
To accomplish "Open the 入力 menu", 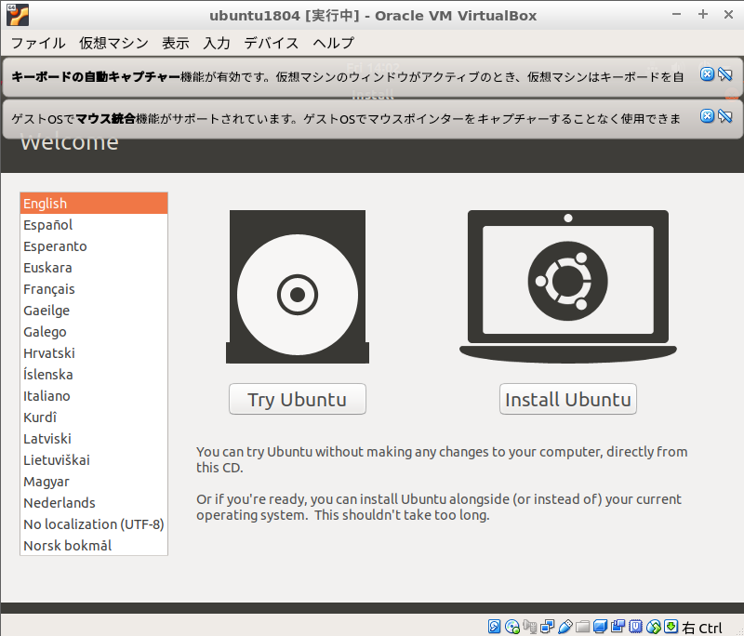I will (217, 43).
